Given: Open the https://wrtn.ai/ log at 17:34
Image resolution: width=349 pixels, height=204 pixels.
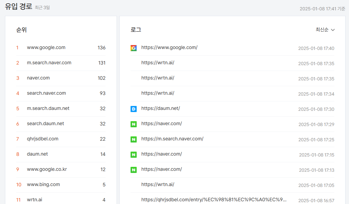Looking at the screenshot, I should (158, 93).
